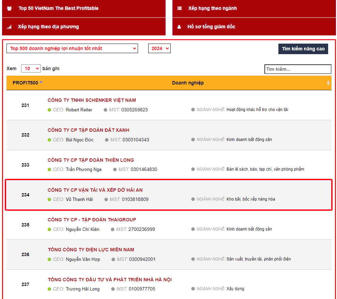Click CEO name Nguyễn Chí Kiên
Viewport: 337px width, 299px height.
click(x=82, y=229)
